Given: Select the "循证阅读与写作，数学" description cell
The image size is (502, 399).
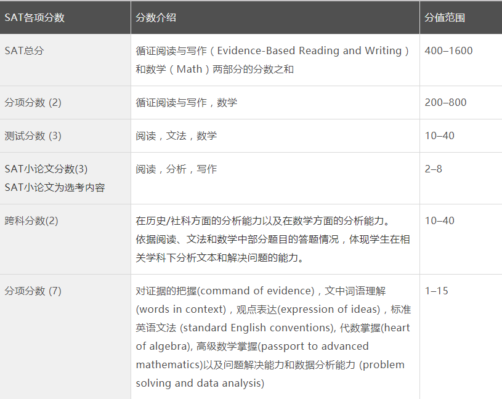Looking at the screenshot, I should pyautogui.click(x=187, y=103).
